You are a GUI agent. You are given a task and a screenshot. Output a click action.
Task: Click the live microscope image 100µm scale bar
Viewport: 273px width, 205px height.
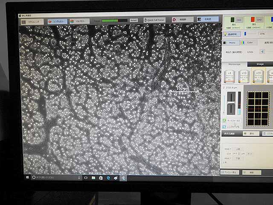coord(183,90)
